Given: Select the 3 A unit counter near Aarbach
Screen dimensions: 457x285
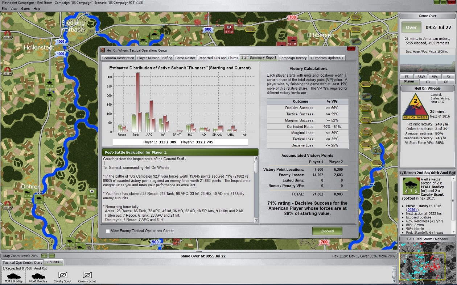Looking at the screenshot, I should point(155,34).
